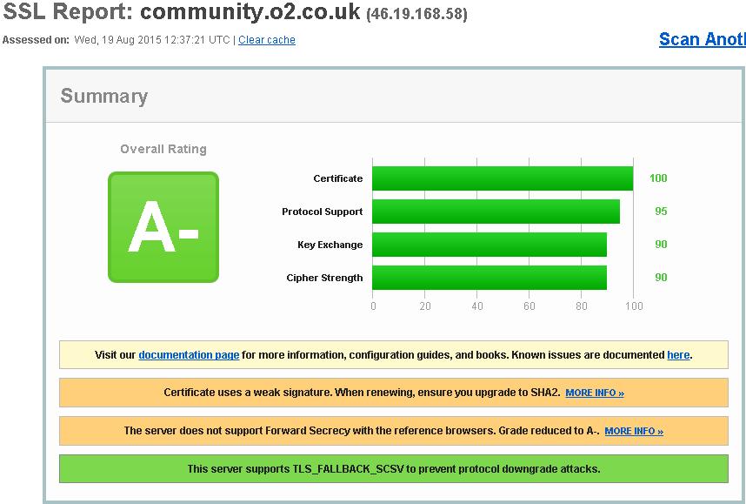Click the Key Exchange rating bar

490,245
